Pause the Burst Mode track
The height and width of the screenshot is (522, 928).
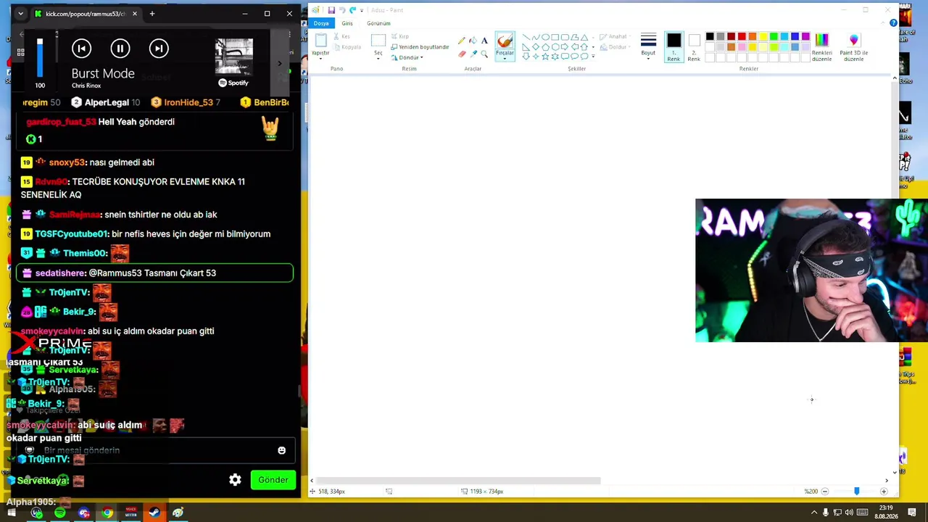120,49
